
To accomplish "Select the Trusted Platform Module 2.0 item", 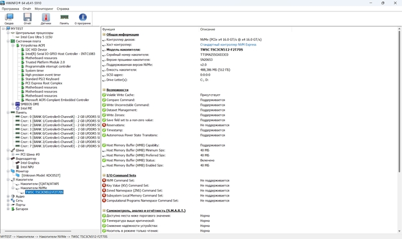I will click(x=45, y=62).
